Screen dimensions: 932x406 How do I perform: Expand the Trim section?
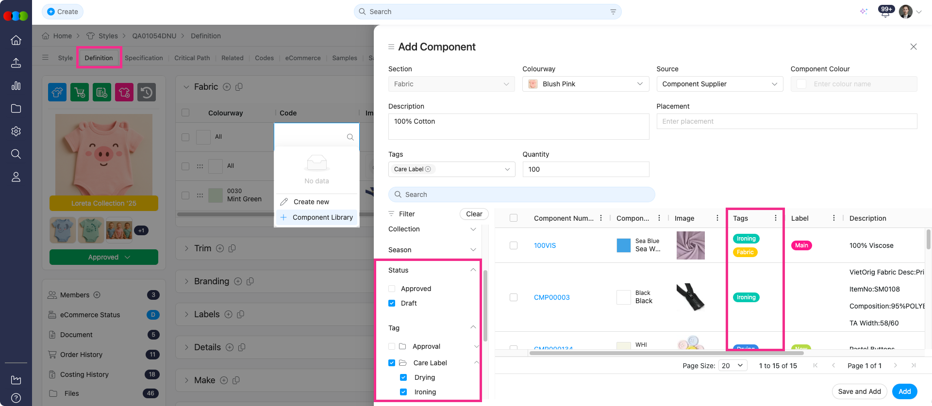(186, 248)
